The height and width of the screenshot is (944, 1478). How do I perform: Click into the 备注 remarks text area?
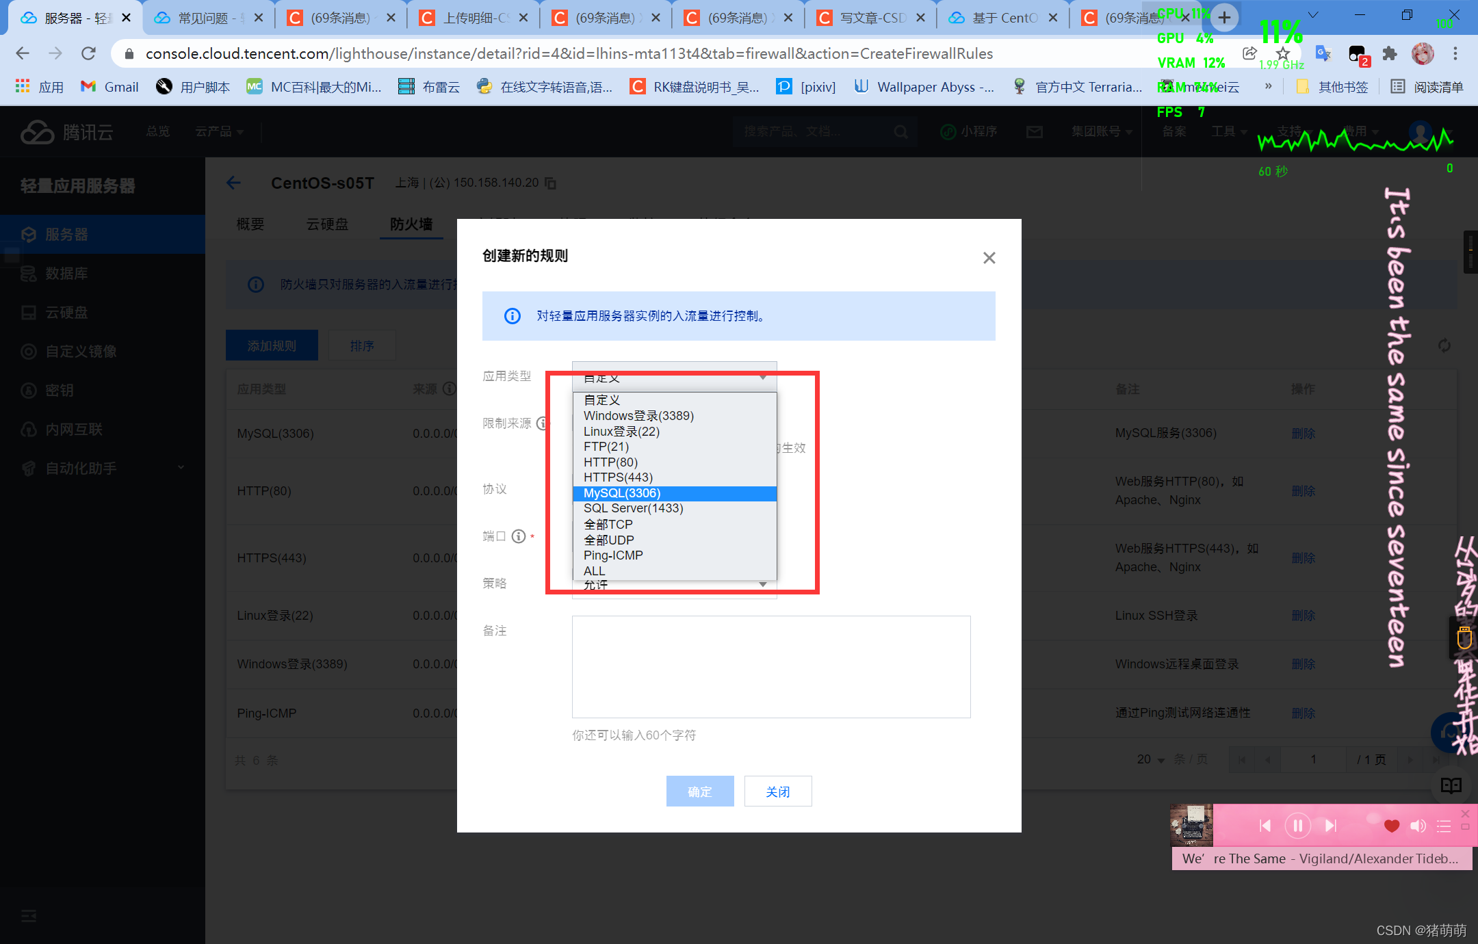[770, 667]
